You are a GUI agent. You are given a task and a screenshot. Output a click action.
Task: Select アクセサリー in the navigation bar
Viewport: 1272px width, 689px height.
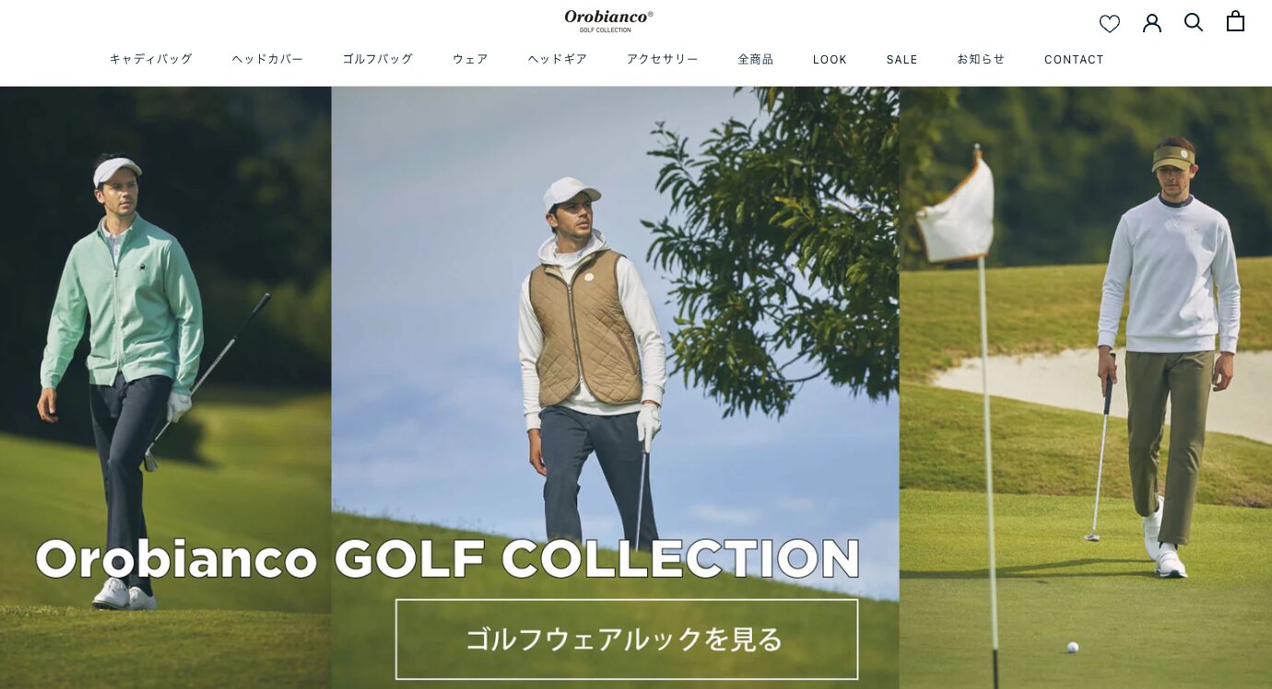coord(663,59)
